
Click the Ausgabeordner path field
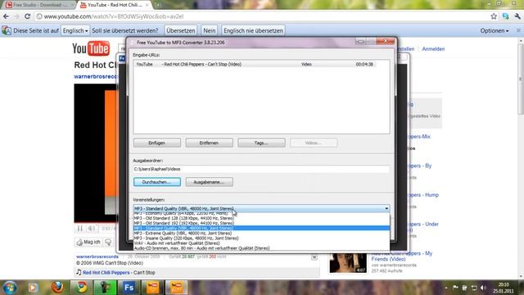coord(261,169)
